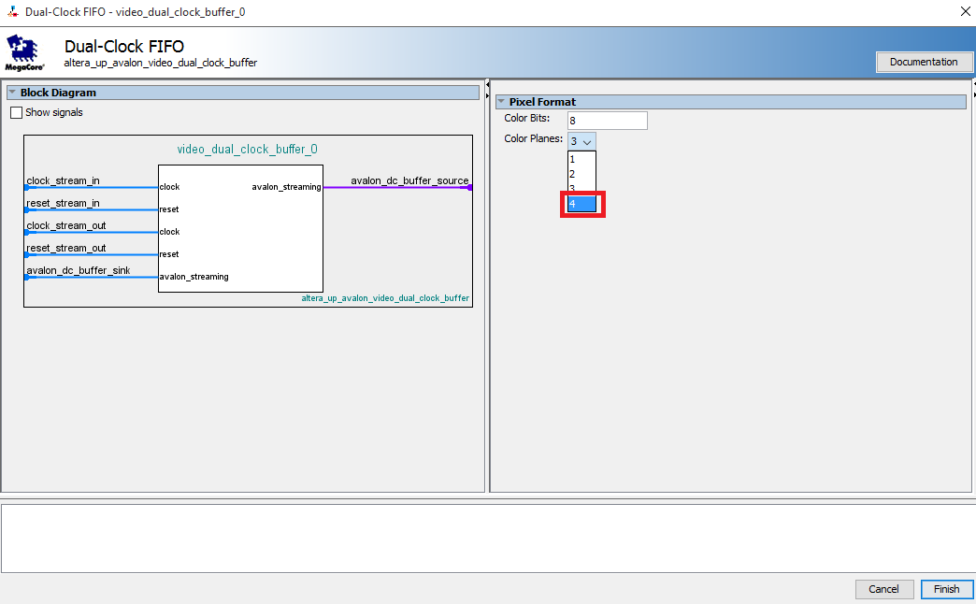Close the Dual-Clock FIFO dialog window
Screen dimensions: 976x604
[965, 12]
